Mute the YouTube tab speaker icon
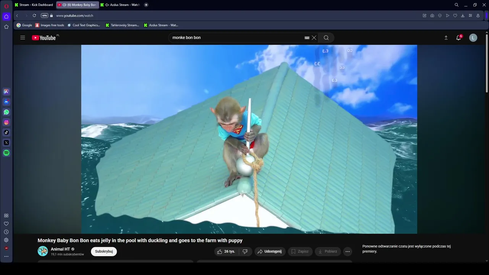The width and height of the screenshot is (489, 275). pos(64,5)
